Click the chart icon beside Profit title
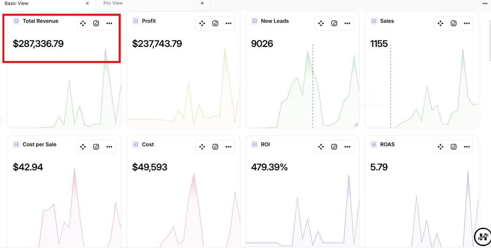The width and height of the screenshot is (491, 248). [136, 21]
